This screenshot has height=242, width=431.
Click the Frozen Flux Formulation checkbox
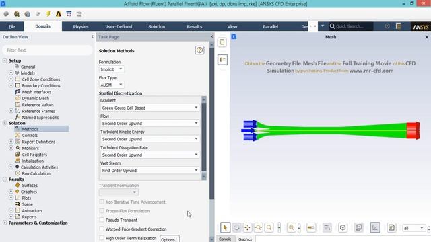point(102,210)
